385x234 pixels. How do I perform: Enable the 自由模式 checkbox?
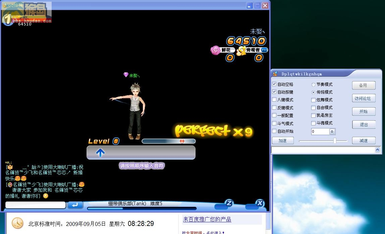313,108
